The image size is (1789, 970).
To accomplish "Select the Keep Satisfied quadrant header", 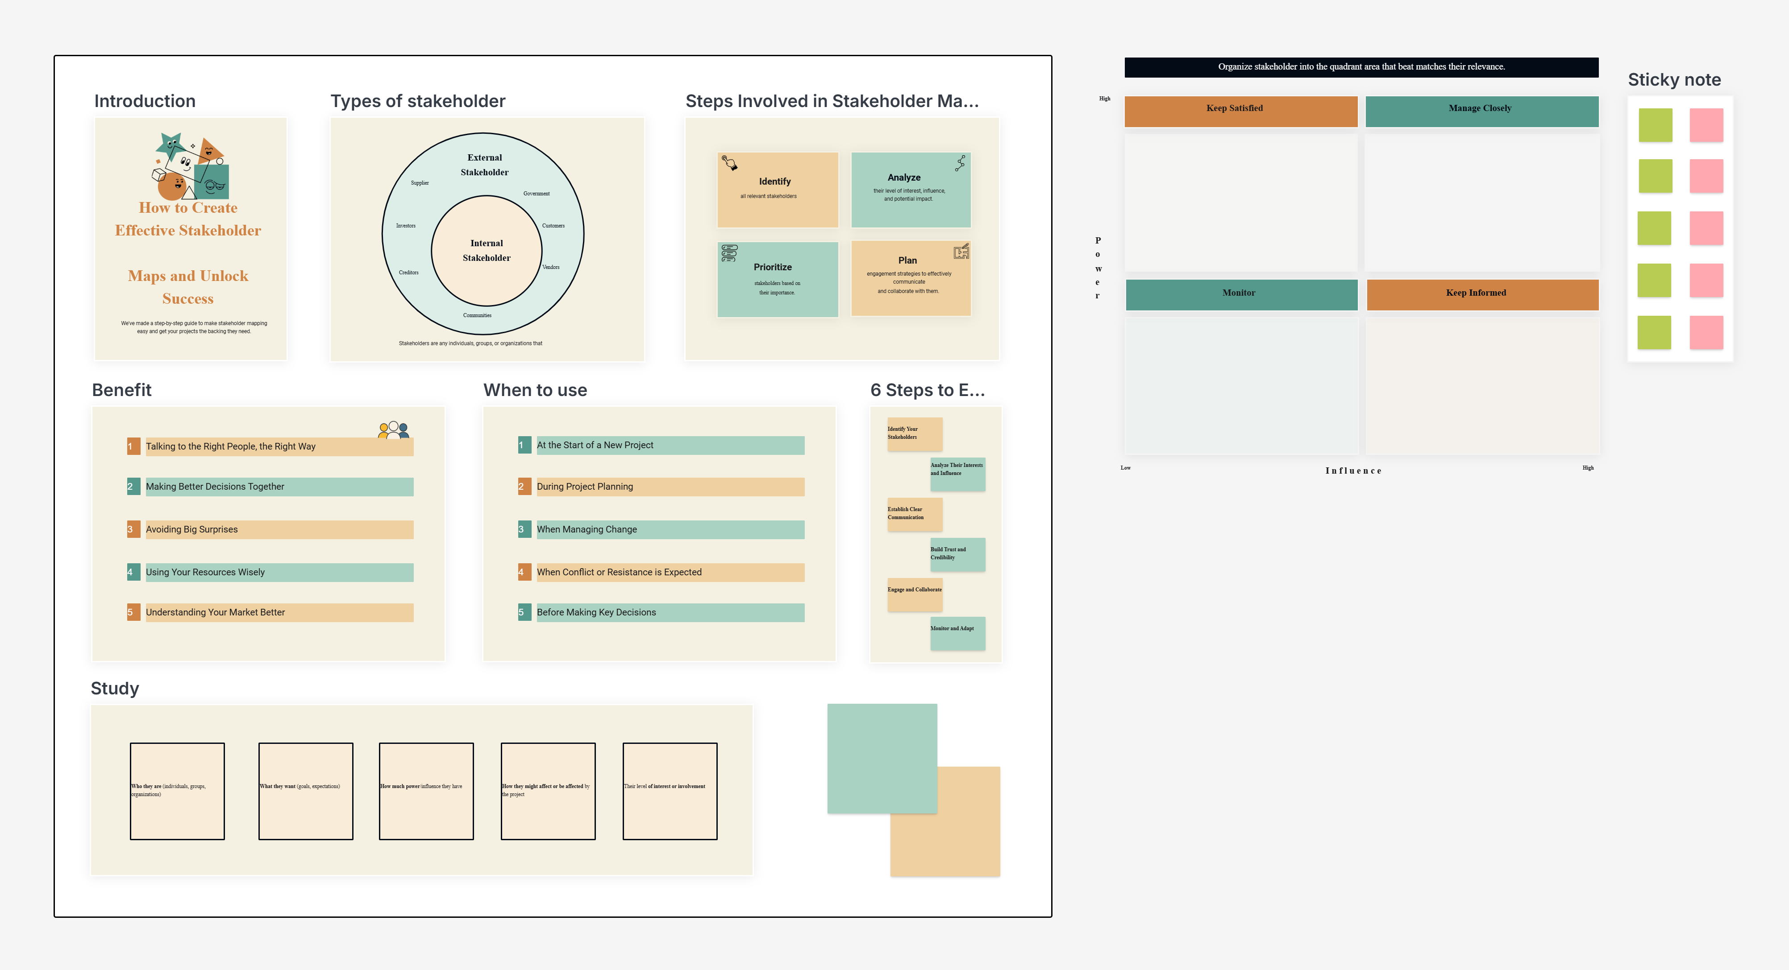I will point(1241,111).
